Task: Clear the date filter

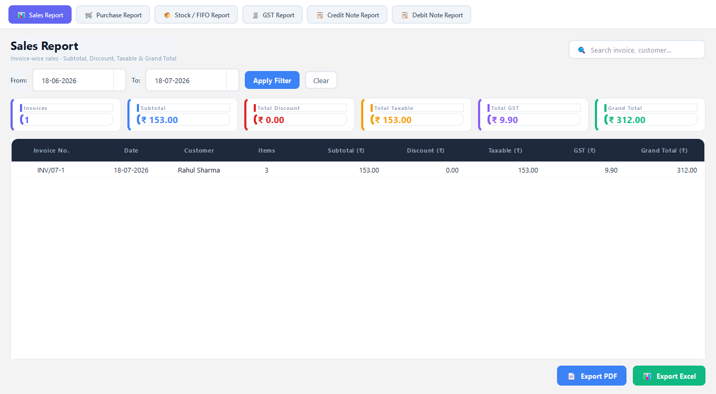Action: coord(321,80)
